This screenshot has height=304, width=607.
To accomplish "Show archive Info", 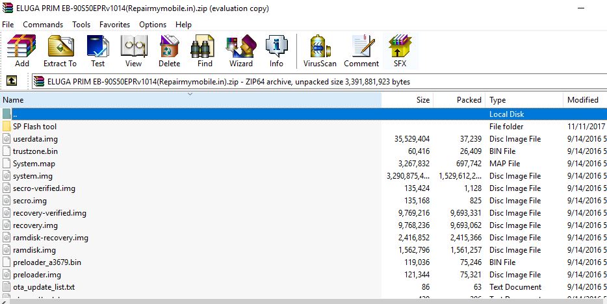I will (276, 46).
